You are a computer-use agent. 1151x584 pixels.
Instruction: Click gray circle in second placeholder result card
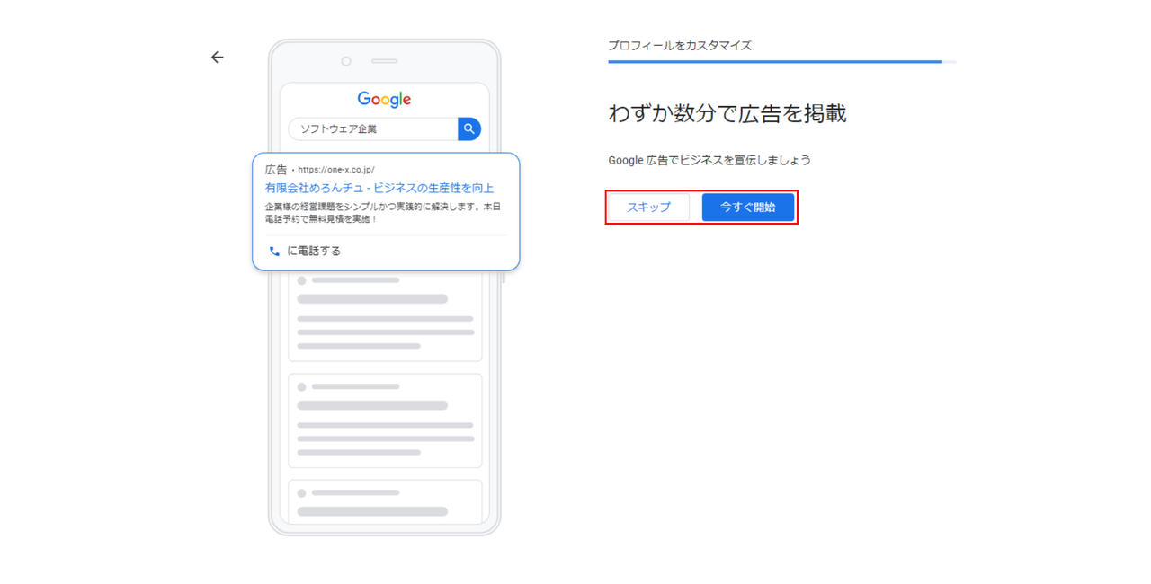(301, 387)
